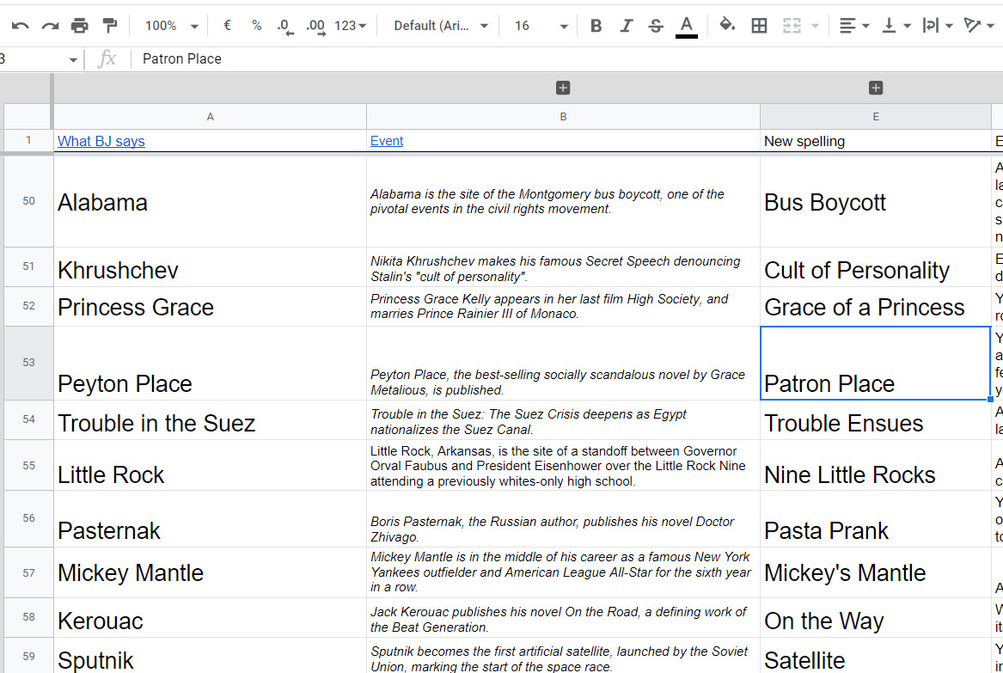
Task: Select the 'Princess Grace' cell
Action: pos(210,307)
